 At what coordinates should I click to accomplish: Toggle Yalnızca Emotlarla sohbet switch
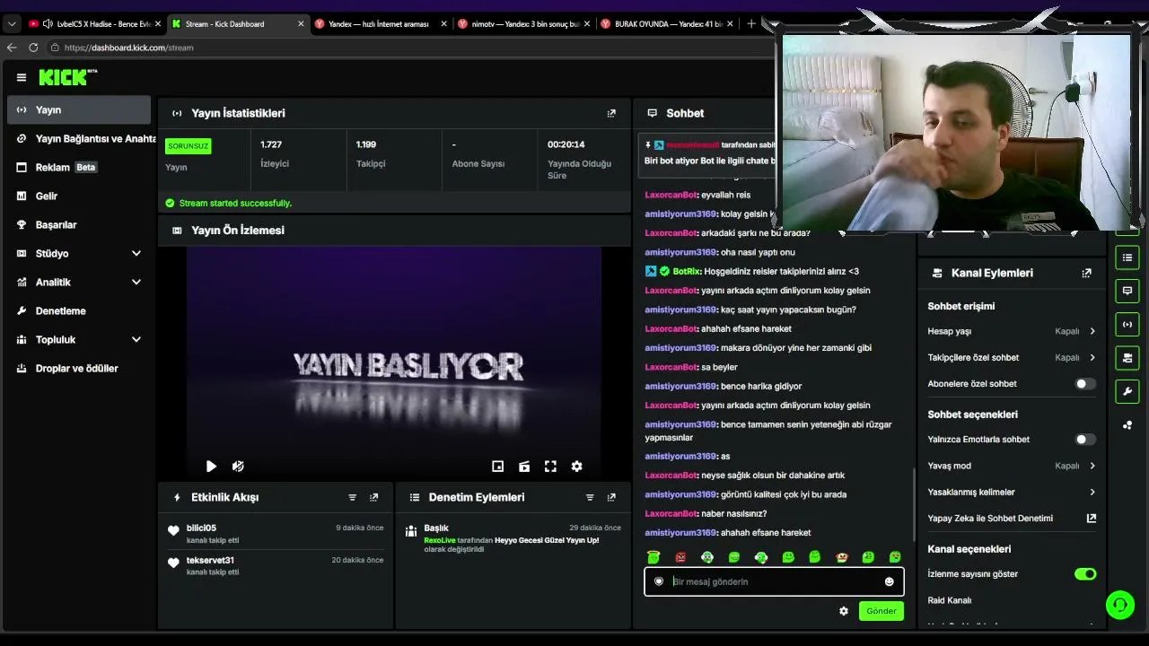pyautogui.click(x=1085, y=440)
